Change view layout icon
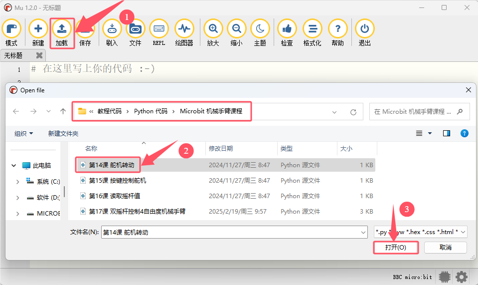This screenshot has height=285, width=478. pos(419,133)
